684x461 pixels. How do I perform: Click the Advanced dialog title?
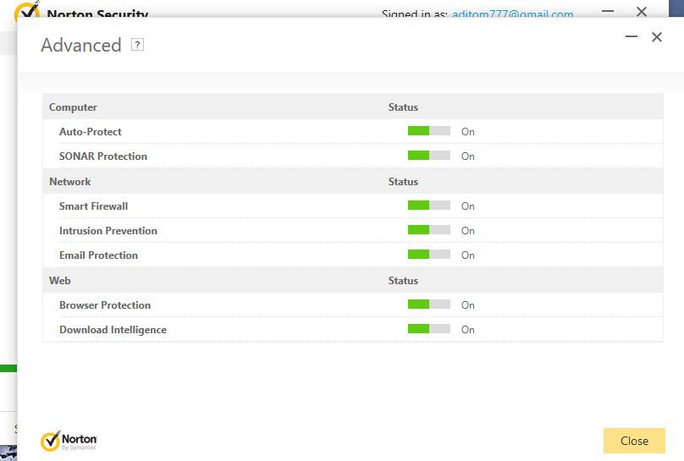pos(81,46)
